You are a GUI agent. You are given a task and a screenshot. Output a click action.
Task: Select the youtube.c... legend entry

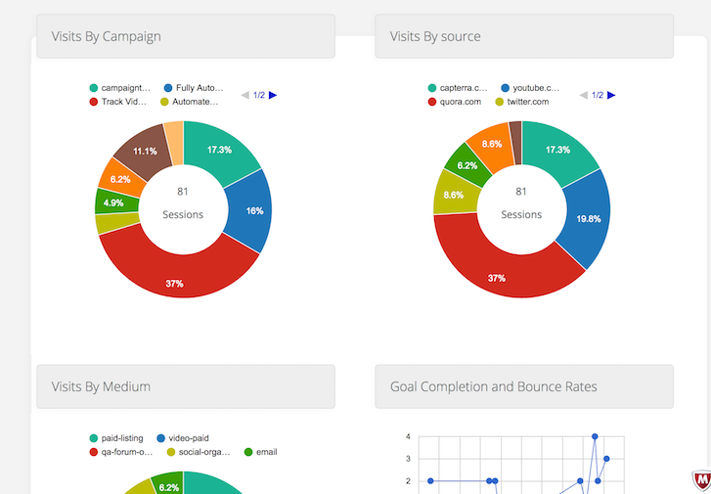[x=530, y=88]
